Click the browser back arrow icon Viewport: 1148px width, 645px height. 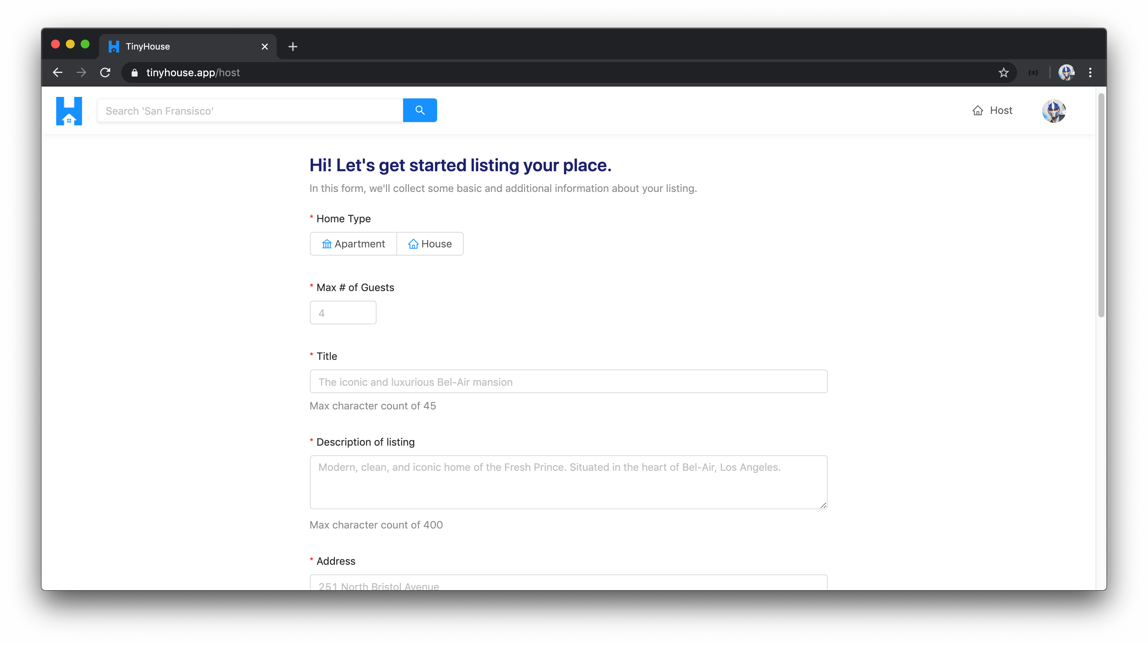coord(59,72)
